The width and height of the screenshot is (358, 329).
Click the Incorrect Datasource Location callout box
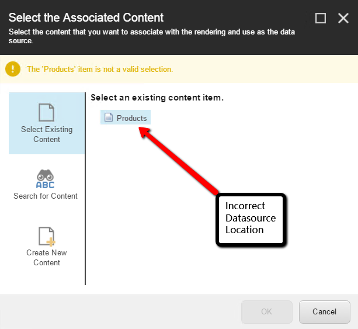(x=251, y=220)
